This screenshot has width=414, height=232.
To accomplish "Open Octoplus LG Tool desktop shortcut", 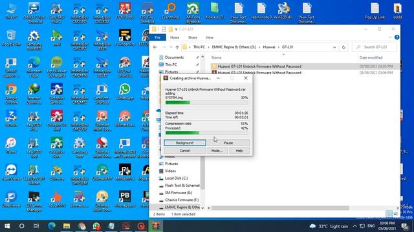I will 57,121.
